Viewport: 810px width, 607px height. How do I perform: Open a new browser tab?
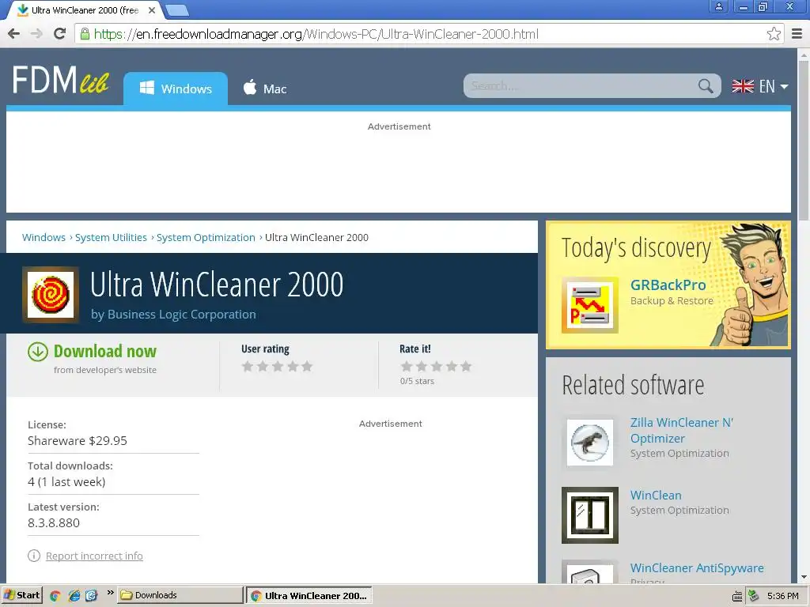pyautogui.click(x=177, y=9)
